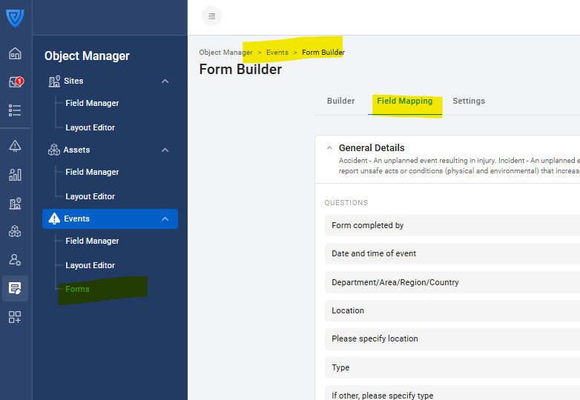The height and width of the screenshot is (400, 580).
Task: Open the add-widgets grid icon in sidebar
Action: tap(15, 317)
